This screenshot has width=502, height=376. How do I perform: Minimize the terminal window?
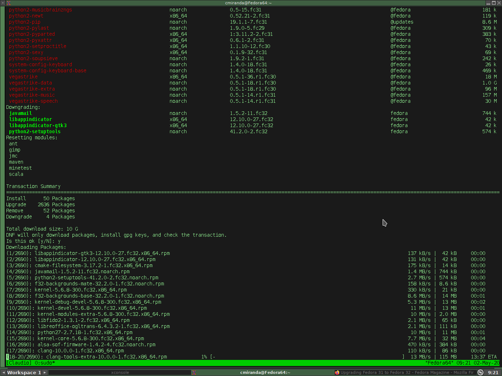coord(488,3)
